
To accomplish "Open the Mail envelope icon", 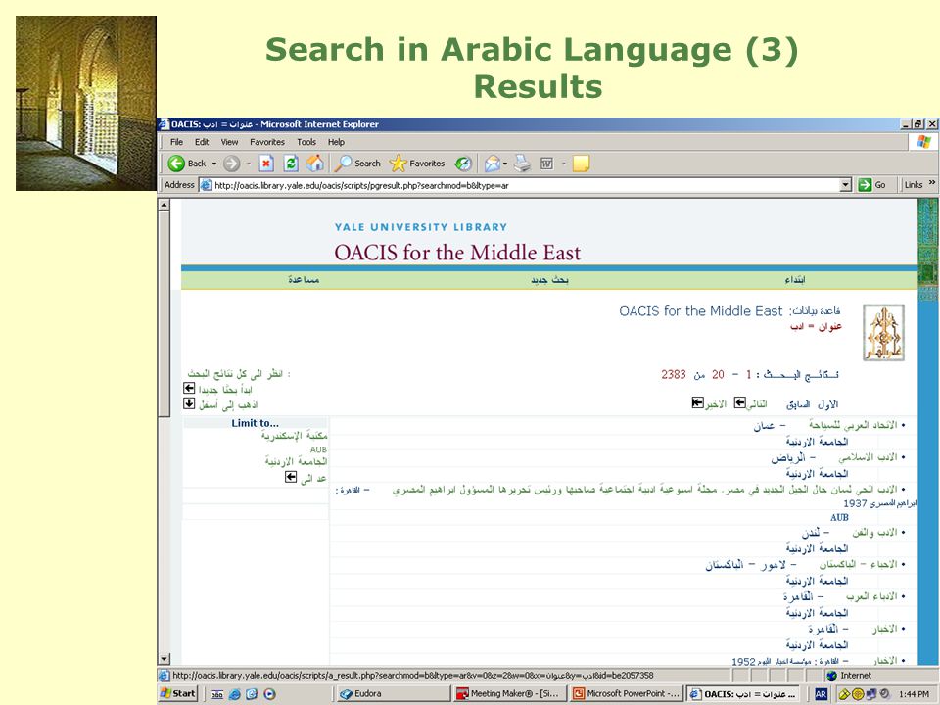I will click(x=493, y=164).
